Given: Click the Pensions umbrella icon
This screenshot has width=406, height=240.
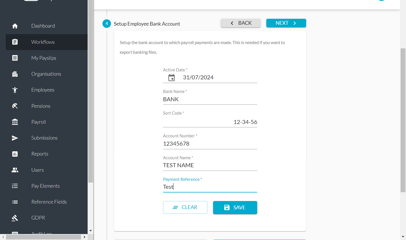Looking at the screenshot, I should 15,106.
